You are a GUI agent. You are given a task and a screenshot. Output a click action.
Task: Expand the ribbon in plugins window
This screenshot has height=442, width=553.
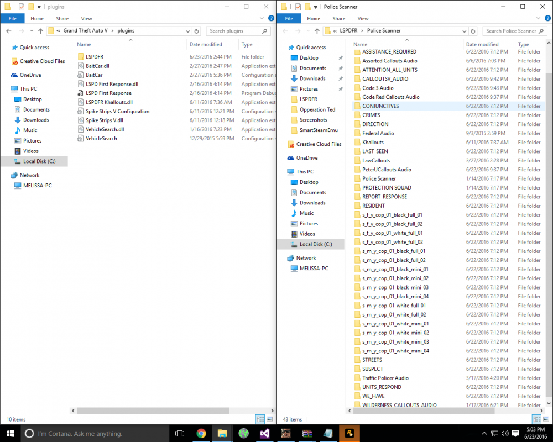pos(262,18)
